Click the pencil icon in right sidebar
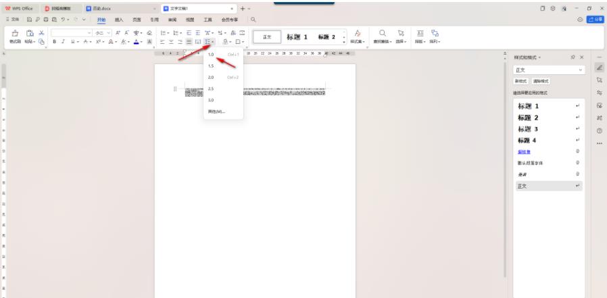Screen dimensions: 607x298 (600, 68)
